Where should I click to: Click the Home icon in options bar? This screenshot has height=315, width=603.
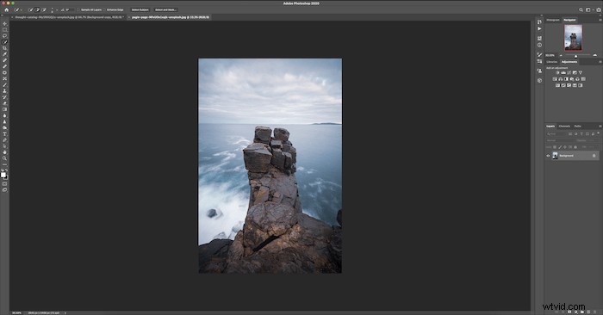point(7,9)
